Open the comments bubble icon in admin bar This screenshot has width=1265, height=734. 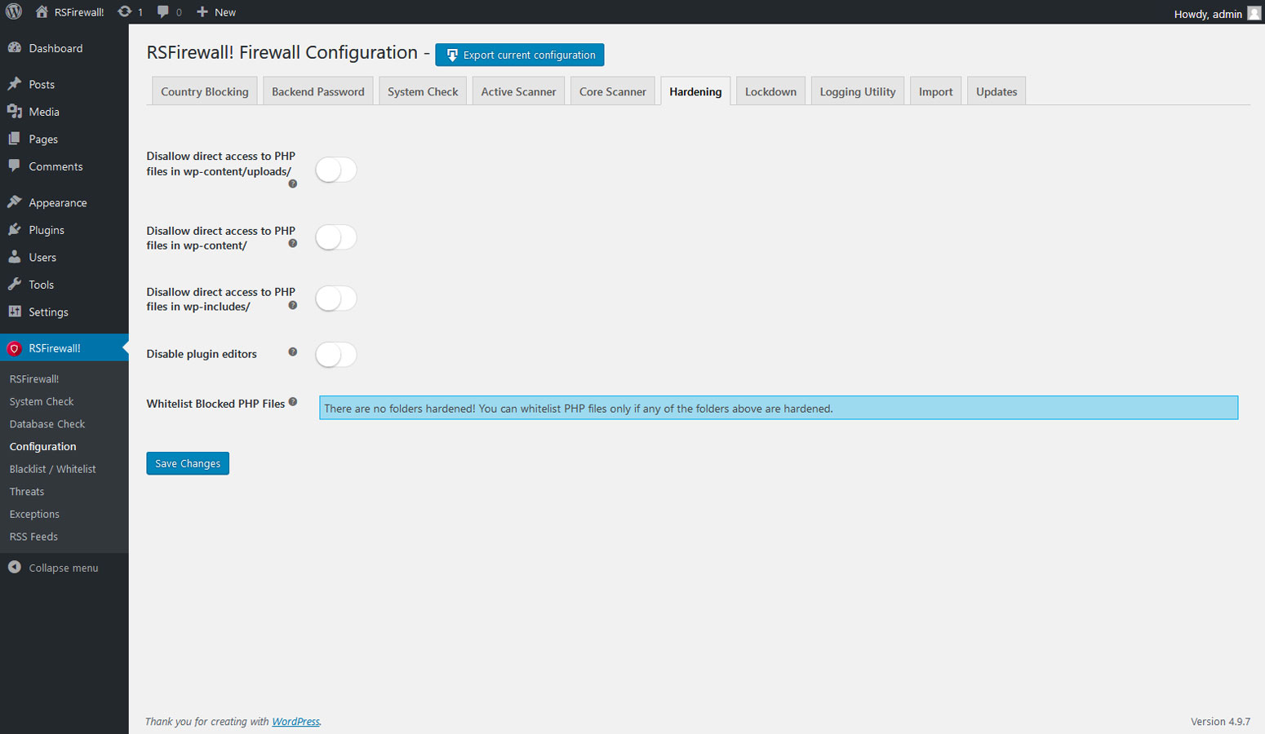click(x=163, y=11)
